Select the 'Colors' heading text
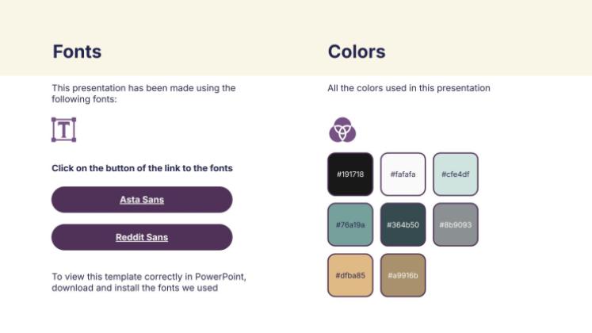Viewport: 592px width, 333px height. (x=357, y=52)
